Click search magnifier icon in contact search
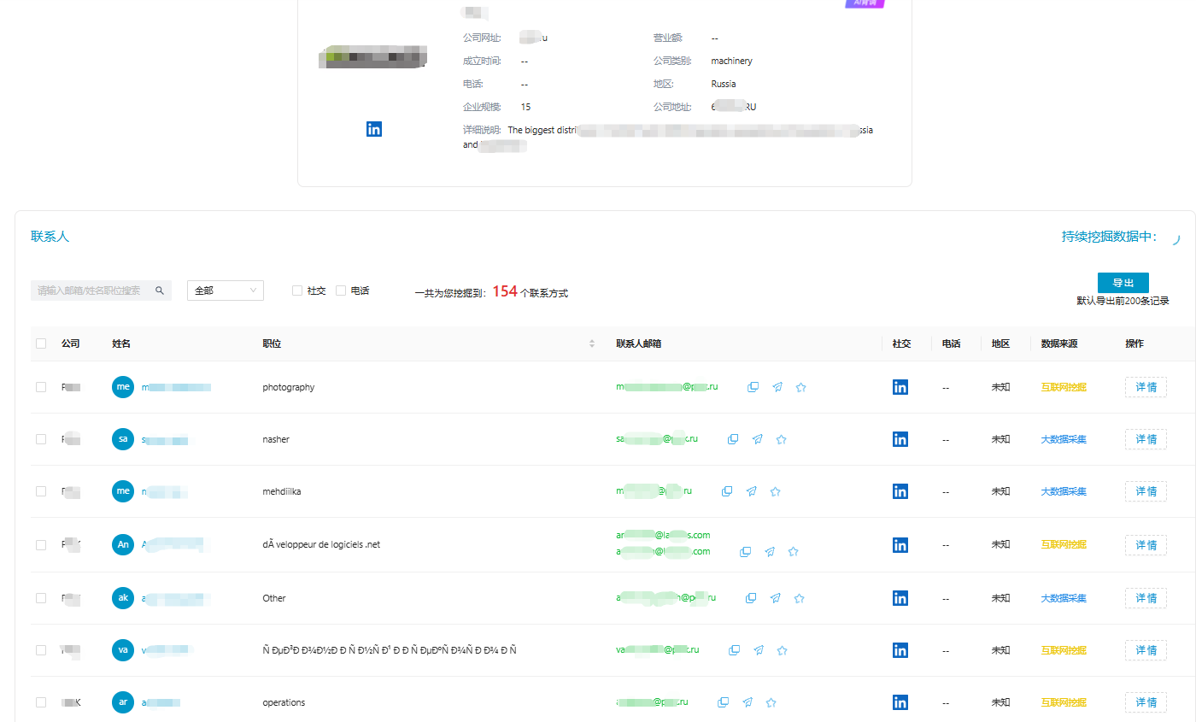The height and width of the screenshot is (722, 1196). coord(160,291)
